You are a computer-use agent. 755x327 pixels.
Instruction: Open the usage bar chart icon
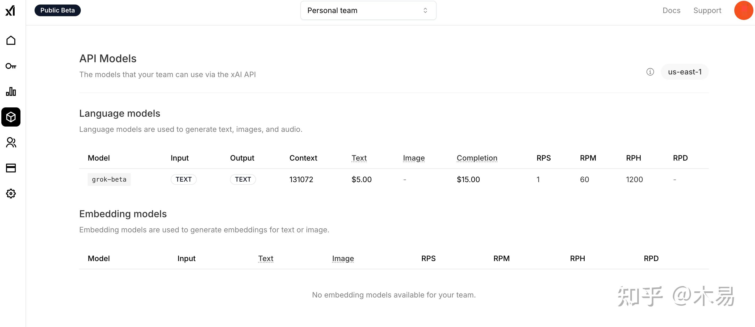coord(11,92)
